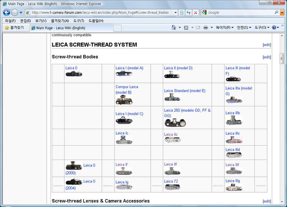Expand the address bar history dropdown
Viewport: 287px width, 207px height.
pos(175,13)
